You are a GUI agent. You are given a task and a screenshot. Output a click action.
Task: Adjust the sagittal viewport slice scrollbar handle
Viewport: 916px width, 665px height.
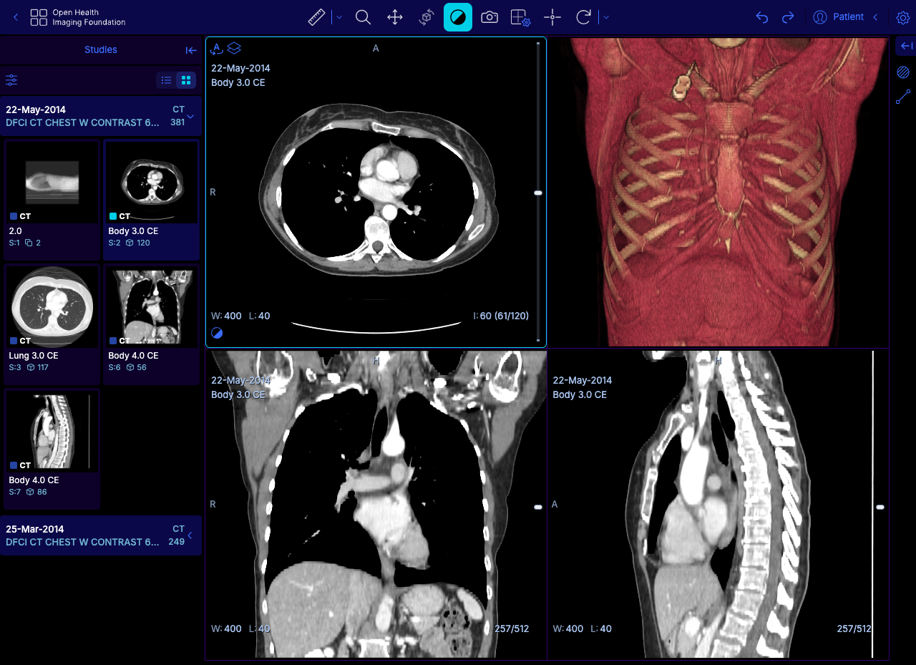coord(880,507)
